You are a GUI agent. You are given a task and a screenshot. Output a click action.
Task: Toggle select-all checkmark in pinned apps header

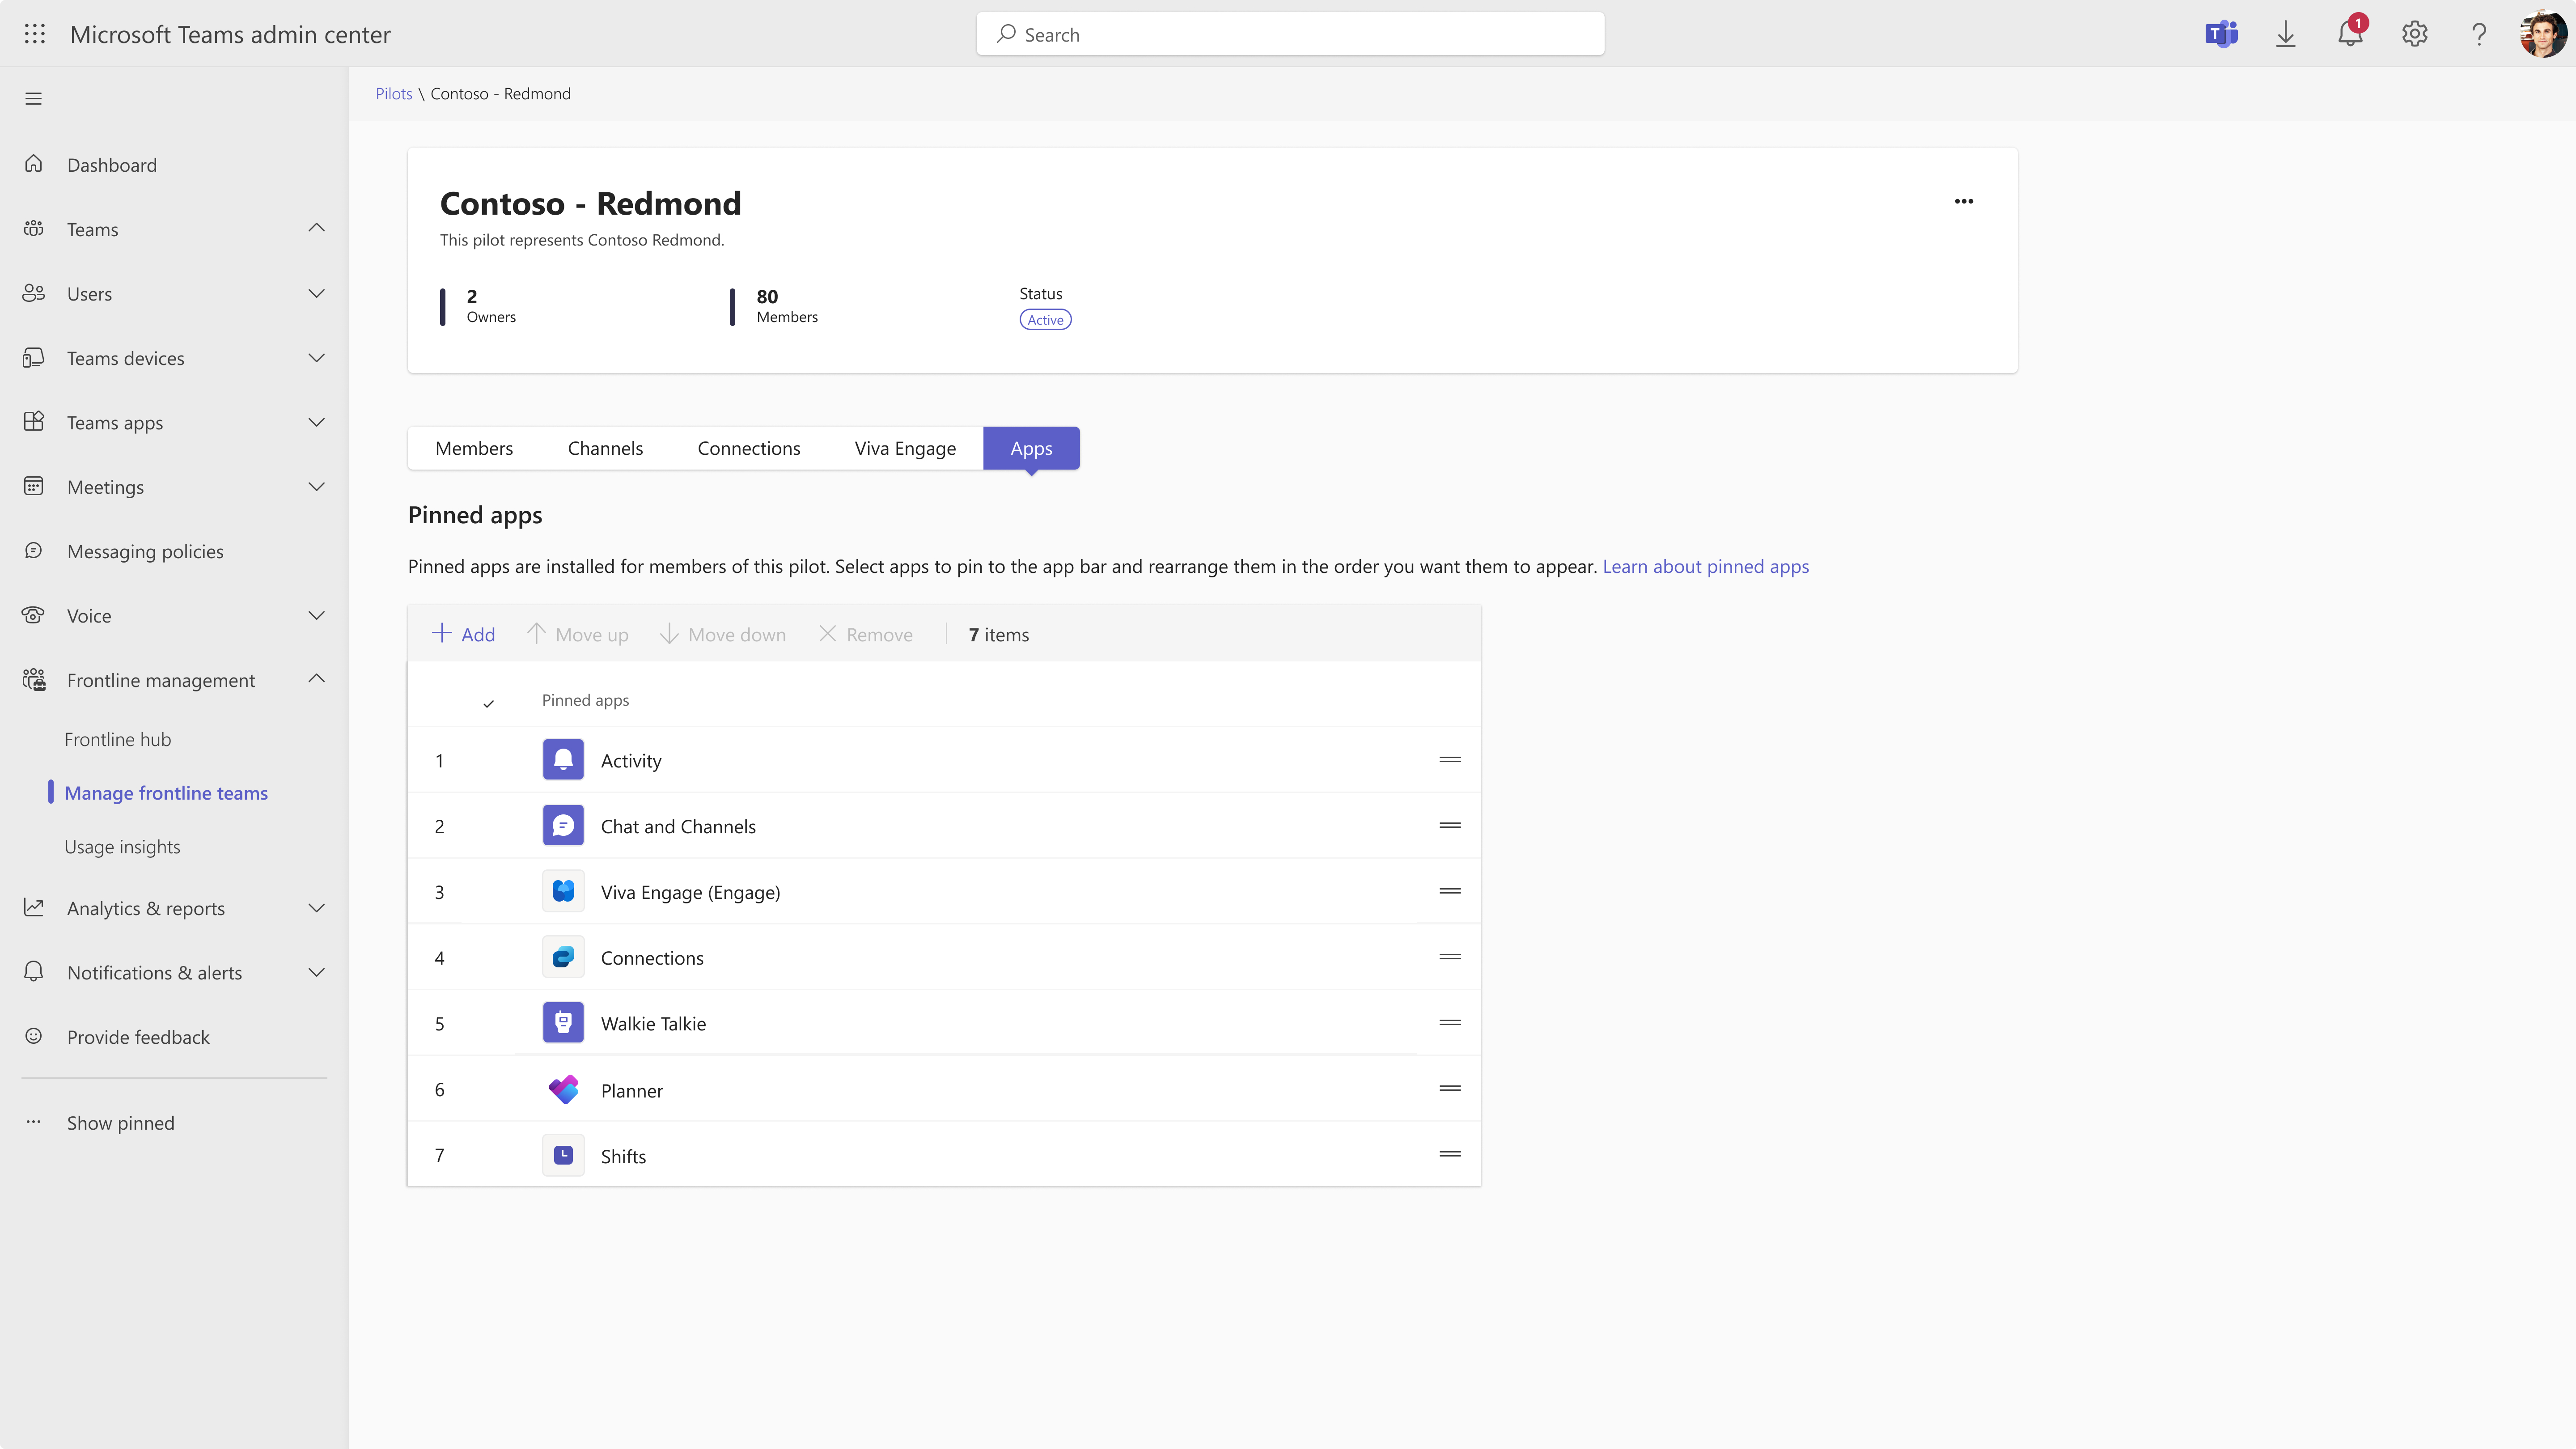[488, 703]
